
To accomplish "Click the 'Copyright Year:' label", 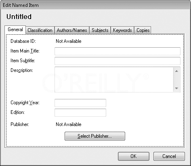I will coord(25,103).
